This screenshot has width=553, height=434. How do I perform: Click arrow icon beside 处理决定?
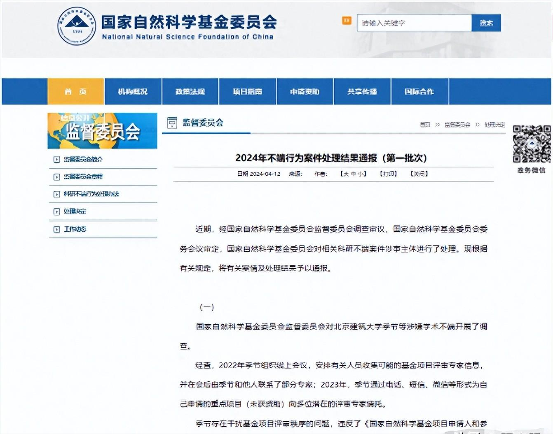pyautogui.click(x=57, y=212)
